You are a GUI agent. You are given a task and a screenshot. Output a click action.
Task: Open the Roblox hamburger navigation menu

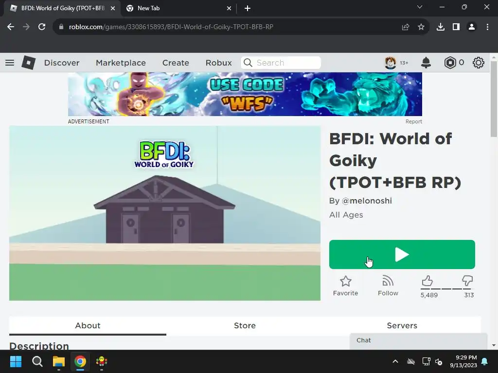10,63
